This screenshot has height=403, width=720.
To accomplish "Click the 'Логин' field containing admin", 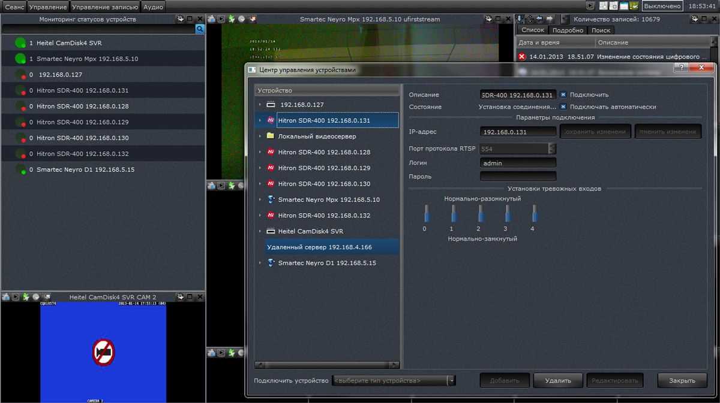I will (x=518, y=163).
